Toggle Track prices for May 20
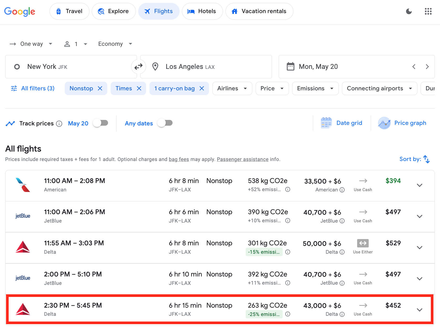440x332 pixels. point(101,123)
